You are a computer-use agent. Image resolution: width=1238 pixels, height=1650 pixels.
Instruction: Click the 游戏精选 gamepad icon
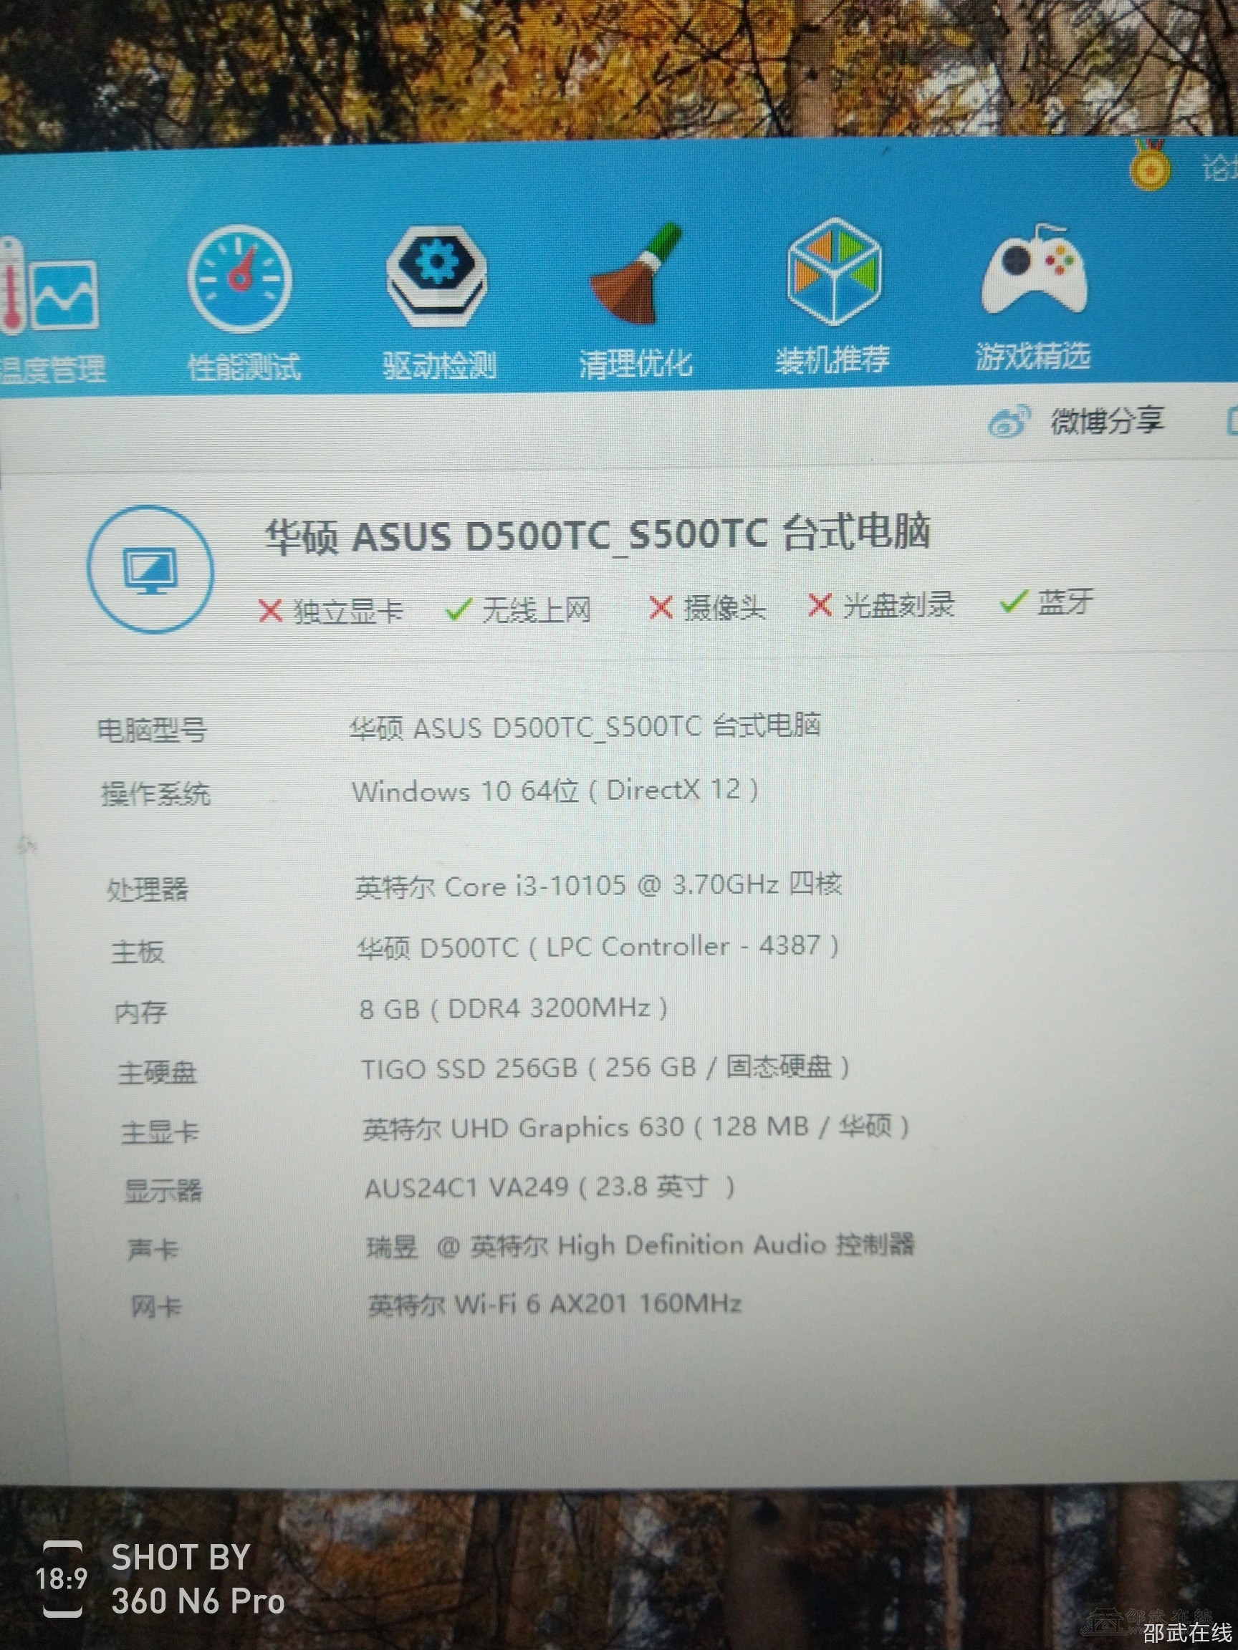[x=1033, y=270]
